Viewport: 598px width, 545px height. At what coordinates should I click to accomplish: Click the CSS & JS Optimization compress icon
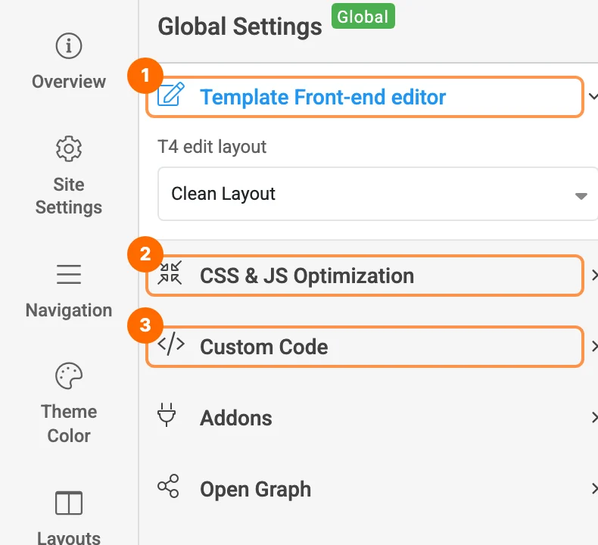[170, 272]
